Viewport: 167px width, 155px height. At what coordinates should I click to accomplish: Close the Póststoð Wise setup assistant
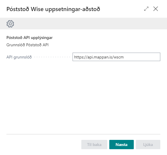[156, 9]
